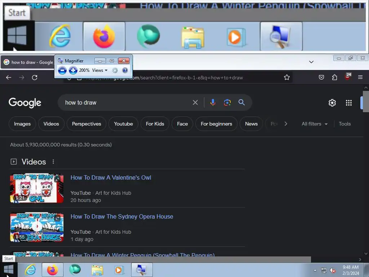The width and height of the screenshot is (369, 277).
Task: Clear the search query with X
Action: click(195, 102)
